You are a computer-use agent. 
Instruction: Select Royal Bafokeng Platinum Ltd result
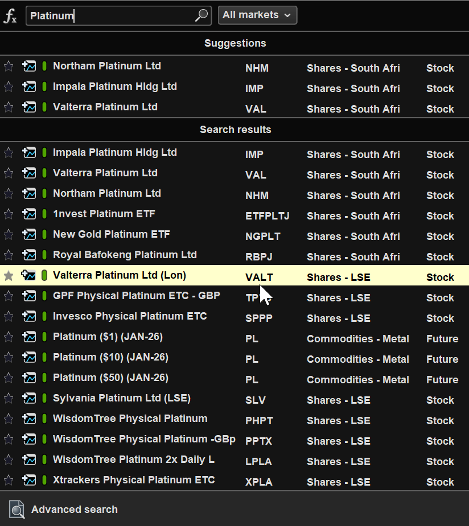click(x=234, y=255)
